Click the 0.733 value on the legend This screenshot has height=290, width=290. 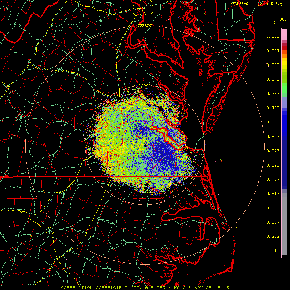[273, 108]
